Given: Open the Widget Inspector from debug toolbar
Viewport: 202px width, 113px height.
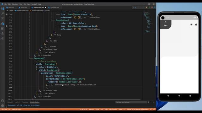Looking at the screenshot, I should click(x=155, y=8).
